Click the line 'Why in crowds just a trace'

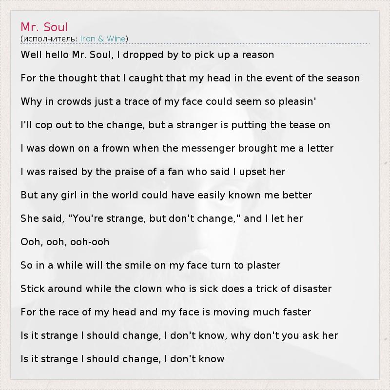tap(168, 101)
